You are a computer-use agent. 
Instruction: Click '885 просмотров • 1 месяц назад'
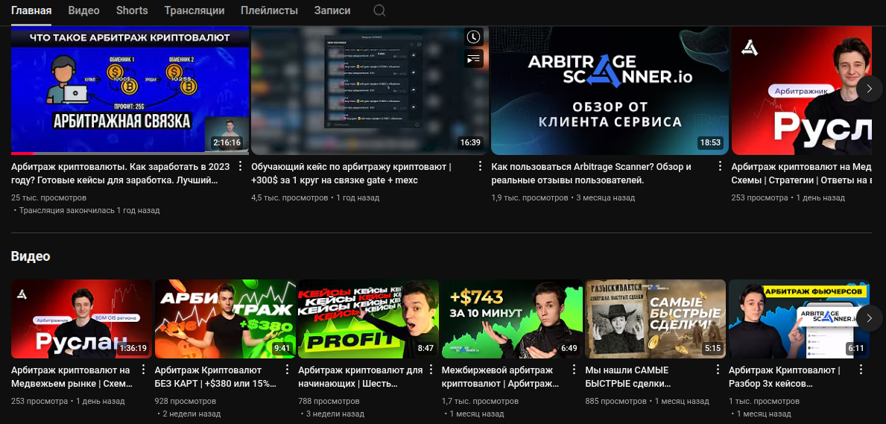coord(647,402)
